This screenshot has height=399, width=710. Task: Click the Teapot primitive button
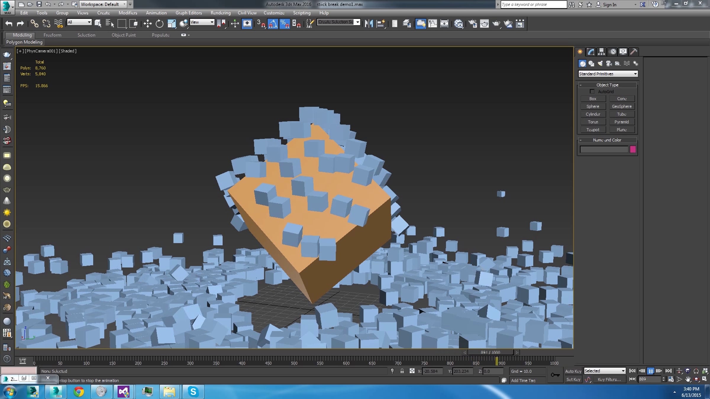click(x=593, y=130)
